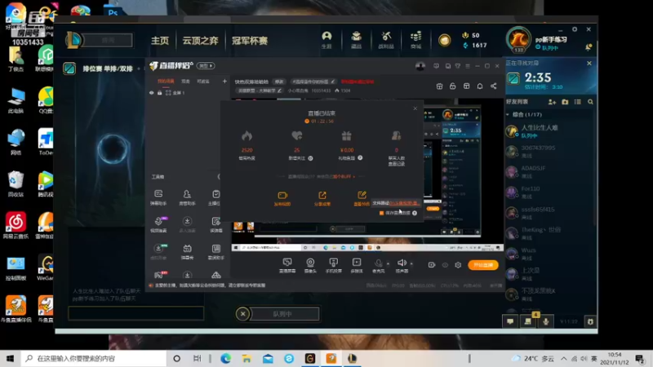
Task: Expand the microphone options arrow
Action: [x=389, y=263]
